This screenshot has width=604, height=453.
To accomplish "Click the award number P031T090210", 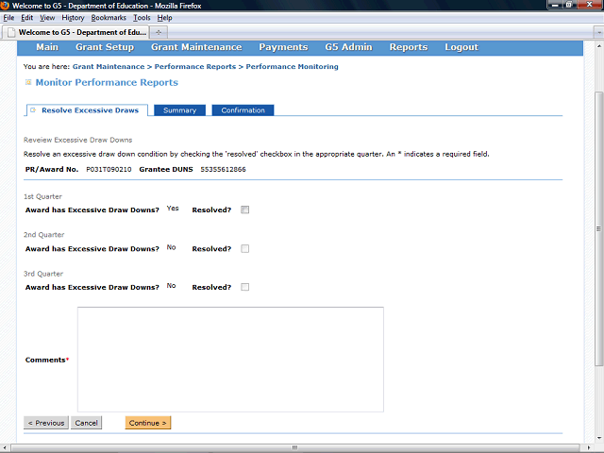I will coord(109,170).
